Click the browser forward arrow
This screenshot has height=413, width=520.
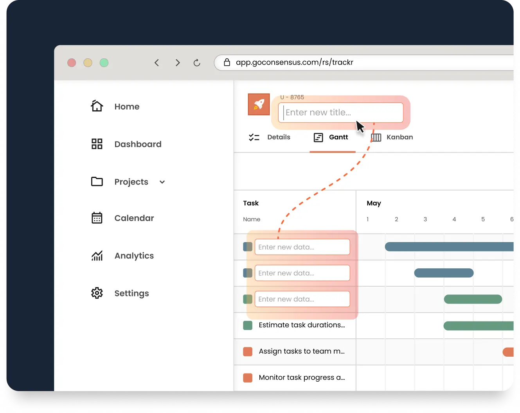178,63
